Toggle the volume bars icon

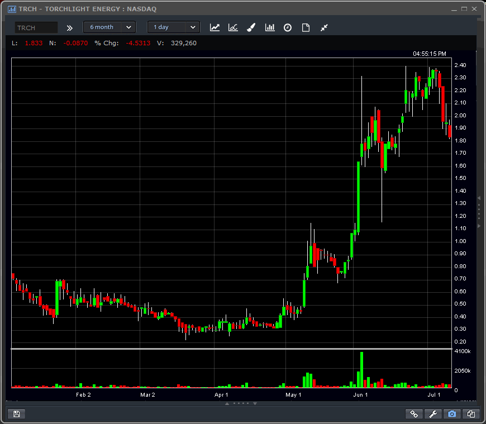270,27
